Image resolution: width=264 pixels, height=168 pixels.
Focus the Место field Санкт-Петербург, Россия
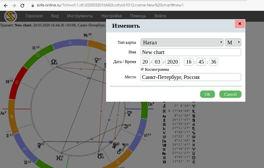point(191,77)
